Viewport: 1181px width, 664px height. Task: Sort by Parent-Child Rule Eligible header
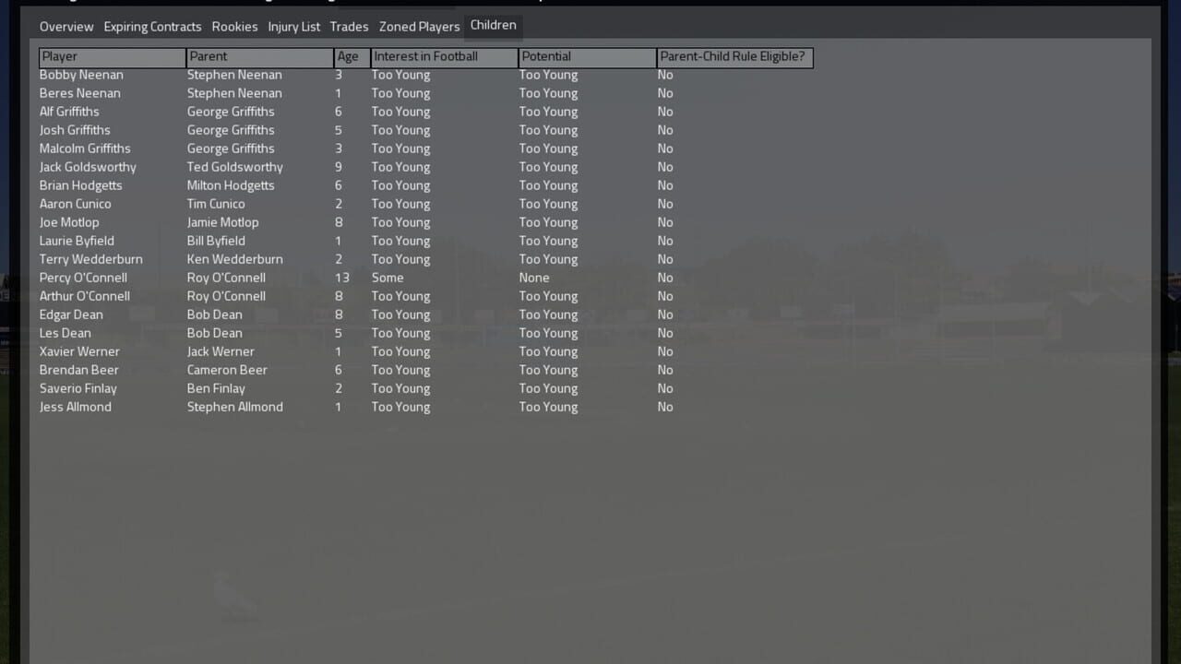coord(735,57)
